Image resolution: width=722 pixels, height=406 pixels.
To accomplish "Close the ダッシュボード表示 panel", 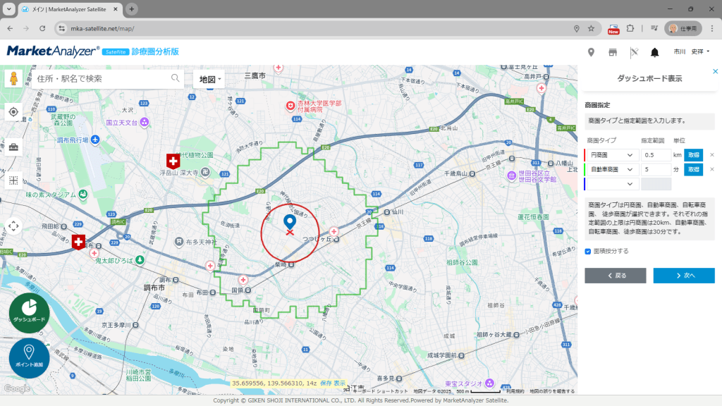I will 716,71.
